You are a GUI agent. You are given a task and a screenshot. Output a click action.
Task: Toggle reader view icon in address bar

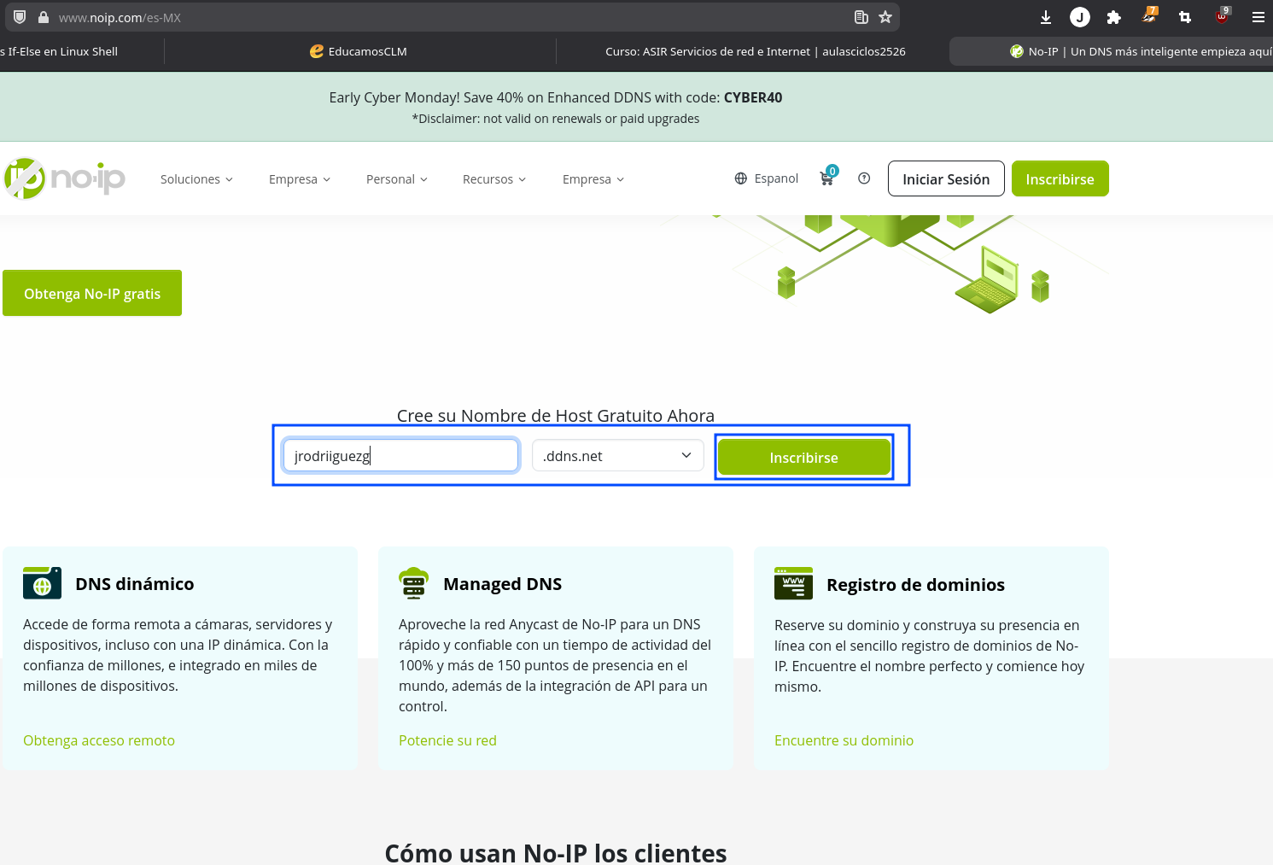[x=861, y=17]
